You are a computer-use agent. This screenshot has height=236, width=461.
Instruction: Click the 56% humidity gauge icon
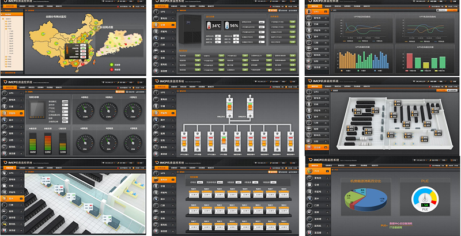pyautogui.click(x=228, y=26)
